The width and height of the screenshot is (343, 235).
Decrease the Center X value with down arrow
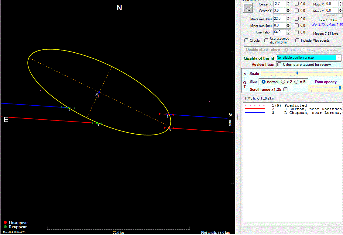[x=288, y=5]
